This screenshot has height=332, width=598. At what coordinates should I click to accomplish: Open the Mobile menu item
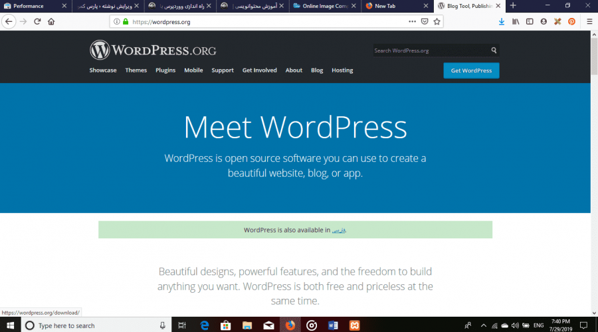coord(193,70)
